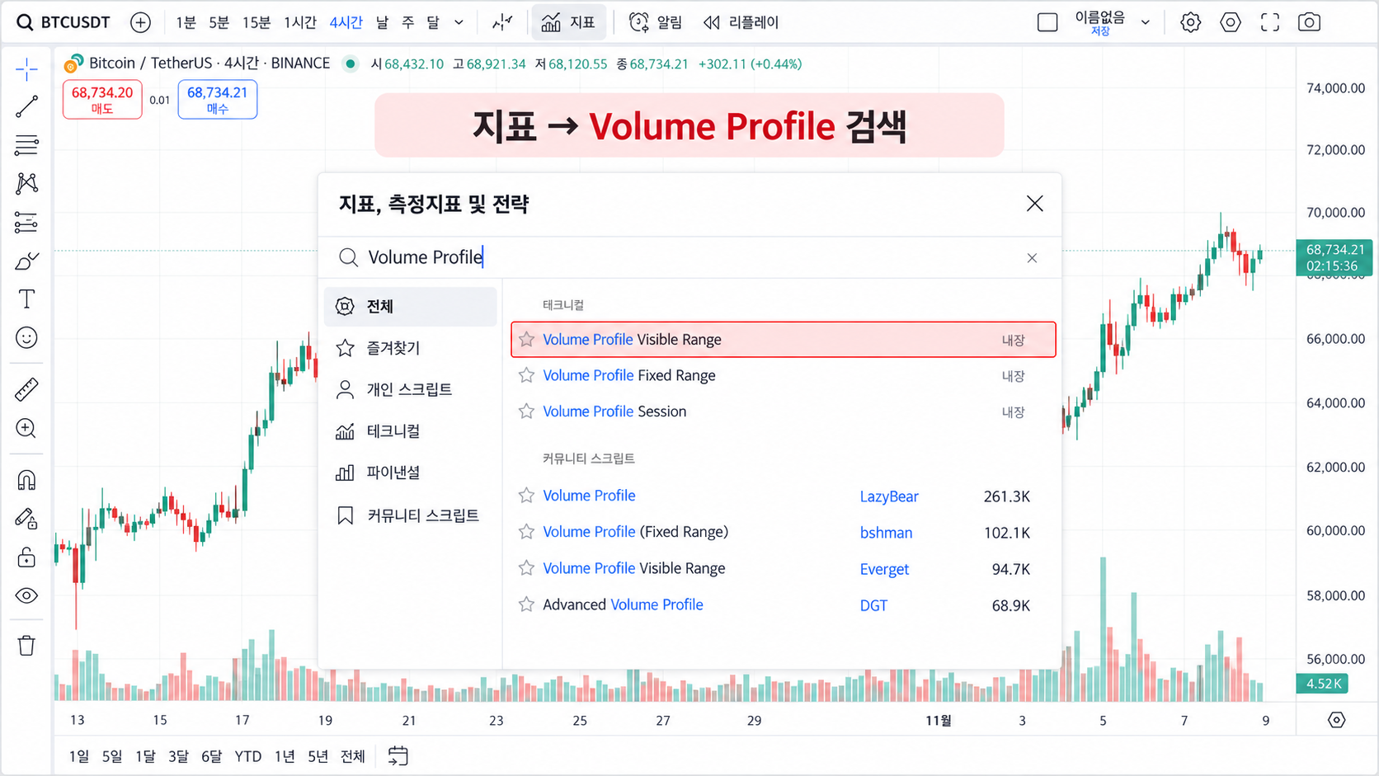Select the crosshair cursor tool
This screenshot has width=1379, height=776.
(26, 69)
